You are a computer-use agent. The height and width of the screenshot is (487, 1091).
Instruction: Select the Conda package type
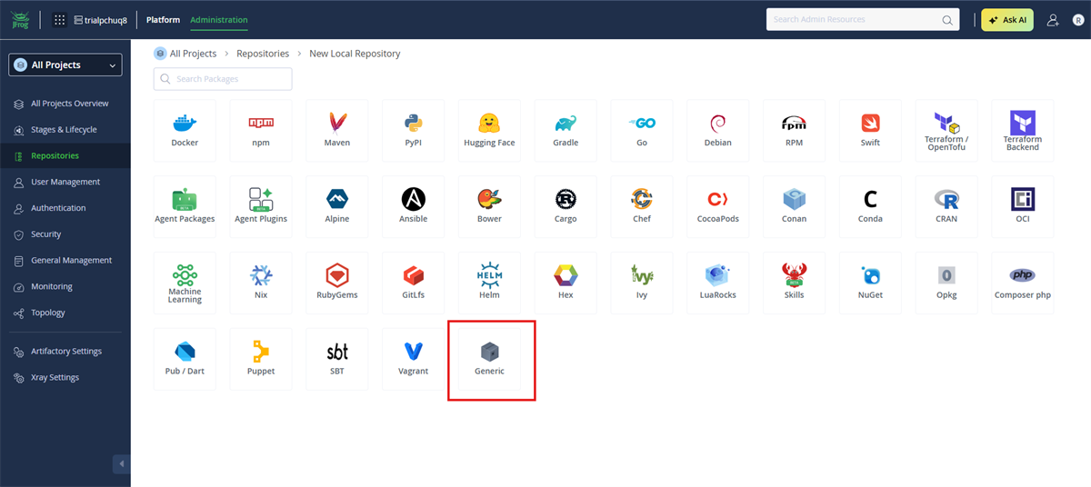[x=870, y=207]
